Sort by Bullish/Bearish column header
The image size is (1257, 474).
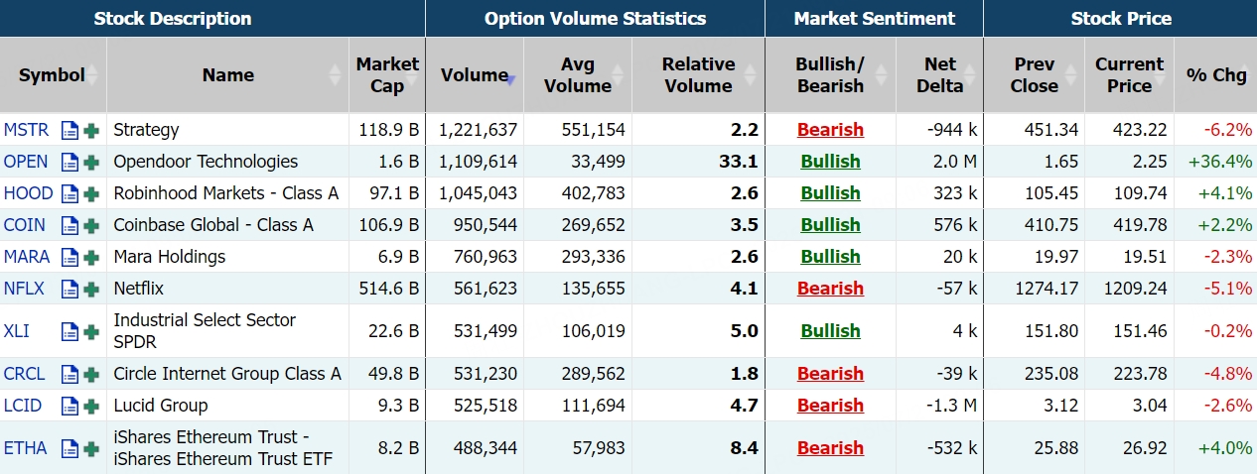pyautogui.click(x=830, y=75)
